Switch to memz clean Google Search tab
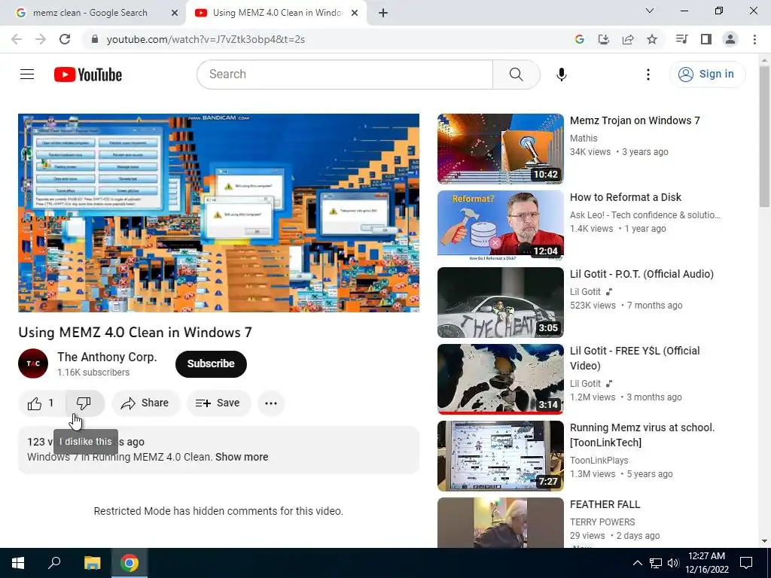Image resolution: width=771 pixels, height=578 pixels. coord(91,14)
